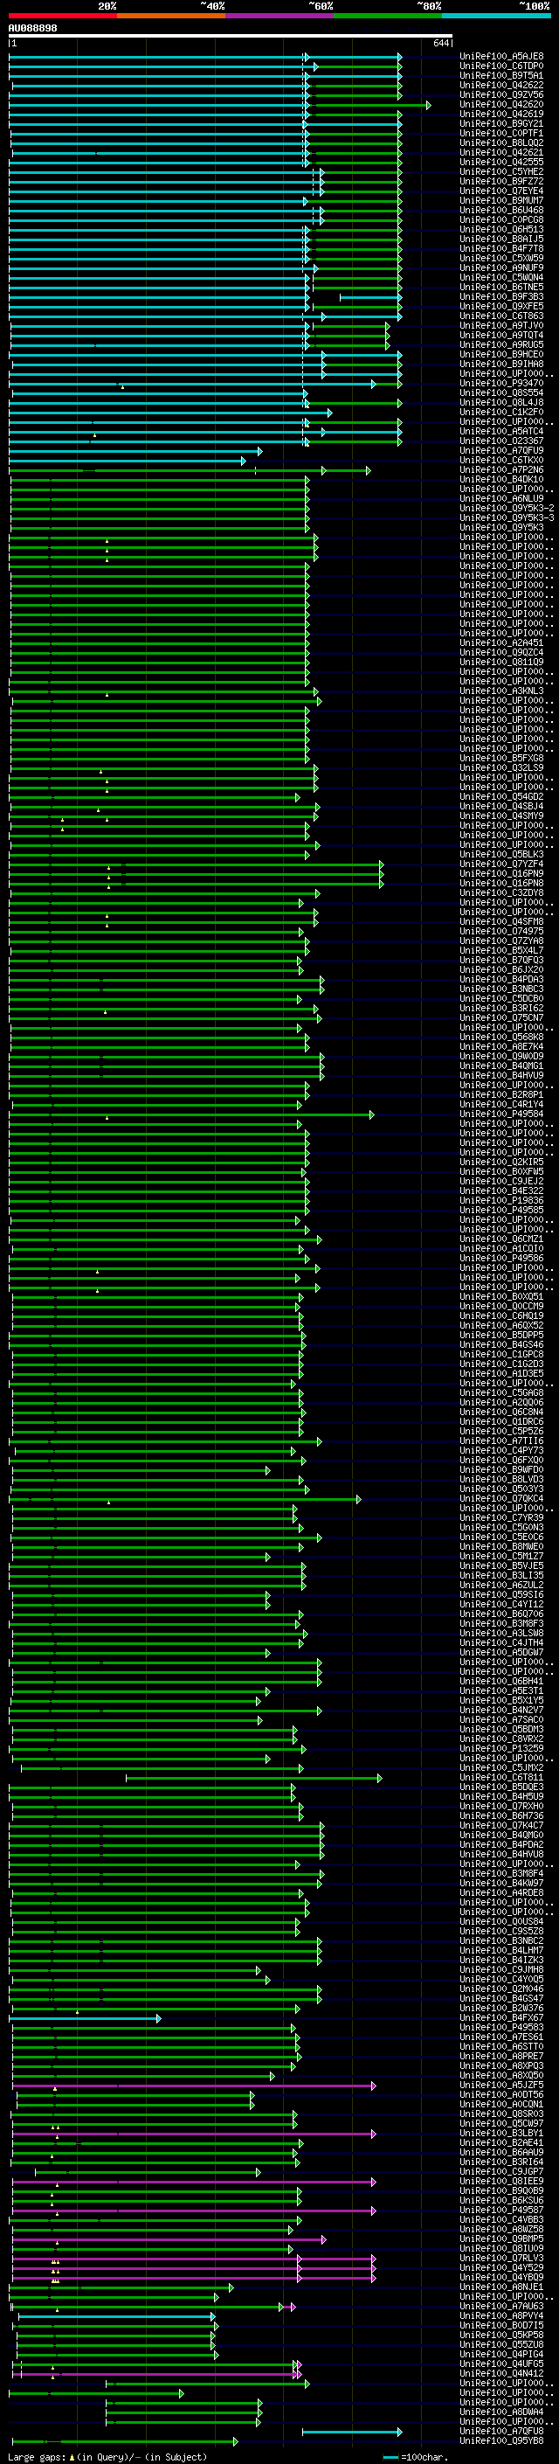Select hit label UniRef100_P93470
The image size is (559, 2464).
pos(501,384)
